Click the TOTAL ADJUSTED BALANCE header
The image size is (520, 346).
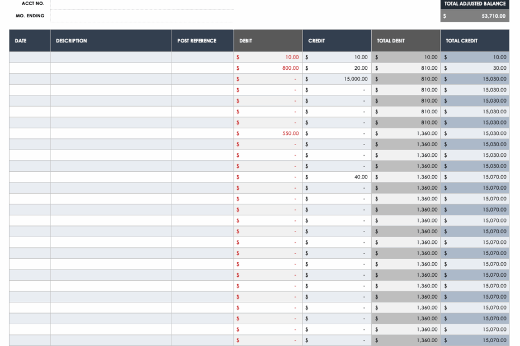[x=475, y=4]
